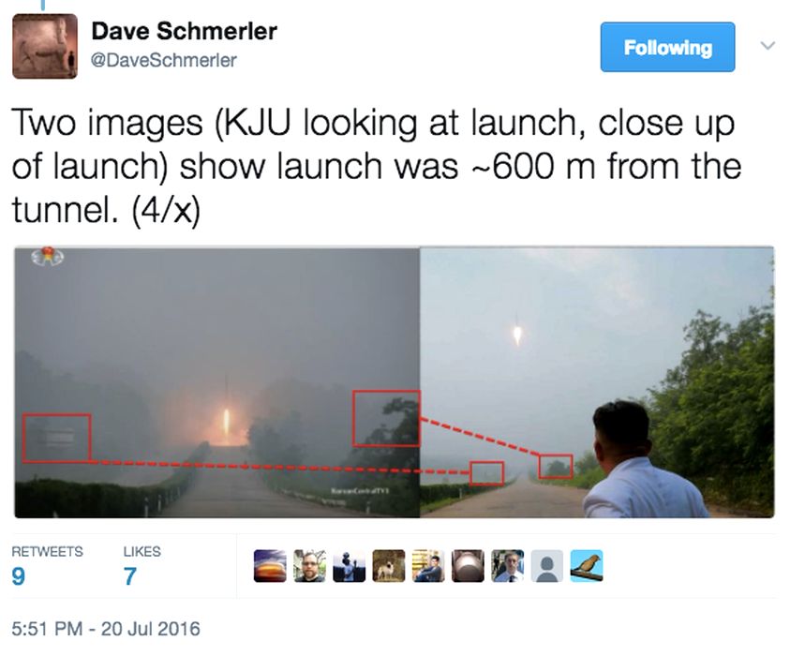The width and height of the screenshot is (805, 656).
Task: Open the 5:51 PM - 20 Jul 2016 timestamp
Action: point(106,629)
